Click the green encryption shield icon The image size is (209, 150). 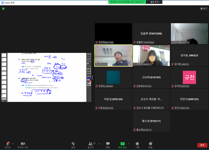(3, 9)
